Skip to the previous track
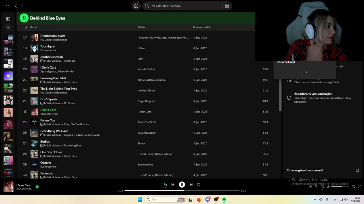This screenshot has height=204, width=364. tap(173, 184)
